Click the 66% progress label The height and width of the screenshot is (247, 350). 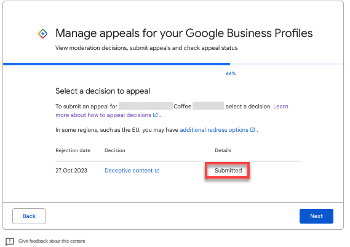tap(231, 73)
